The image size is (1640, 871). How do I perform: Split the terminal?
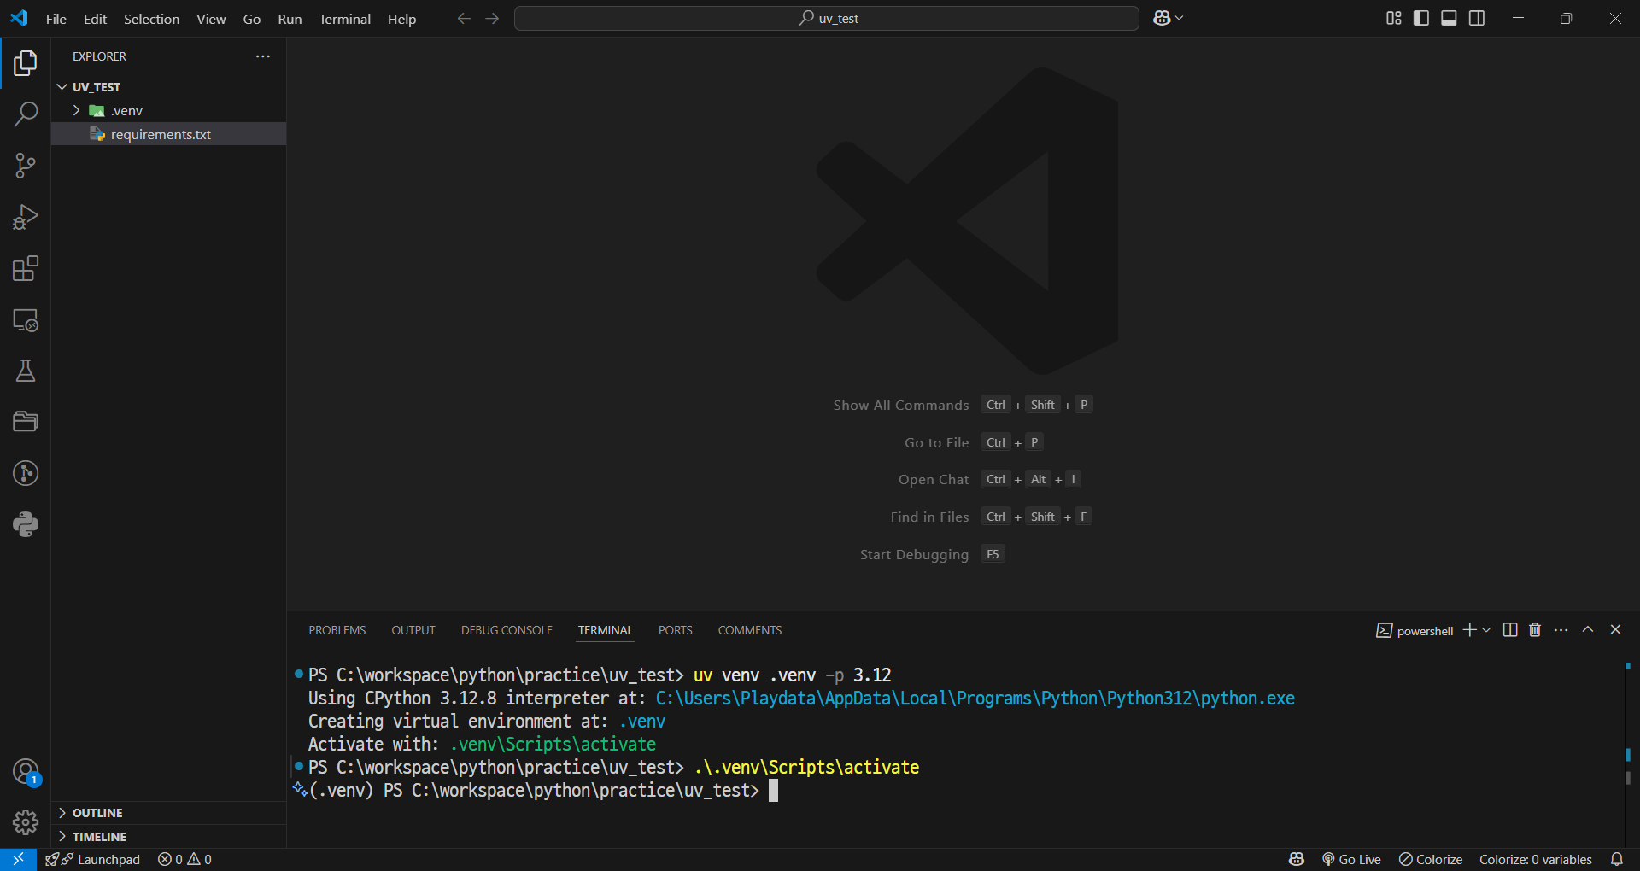pyautogui.click(x=1510, y=630)
